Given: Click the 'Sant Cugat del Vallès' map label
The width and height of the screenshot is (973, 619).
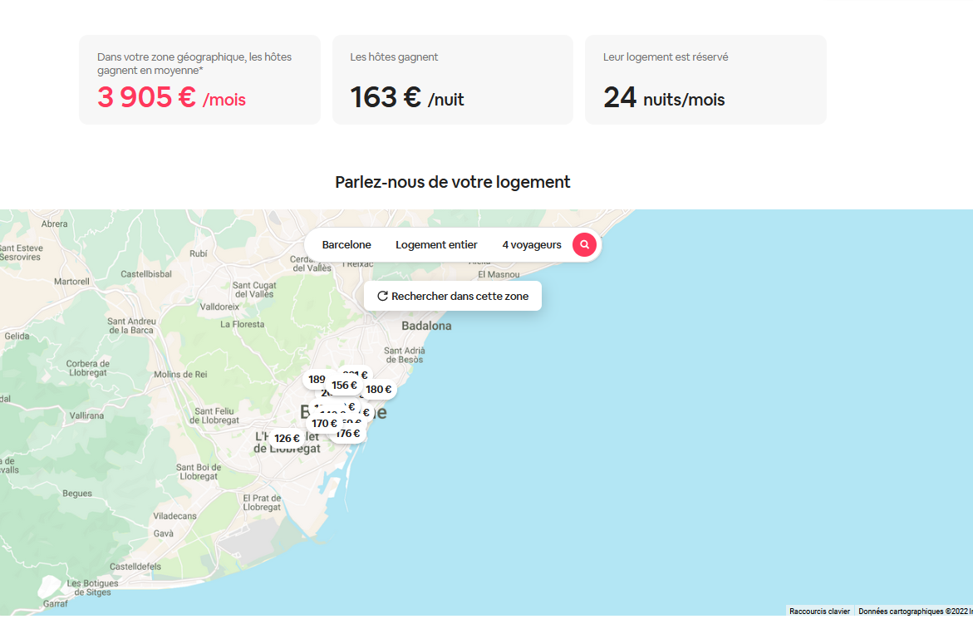Looking at the screenshot, I should click(253, 289).
